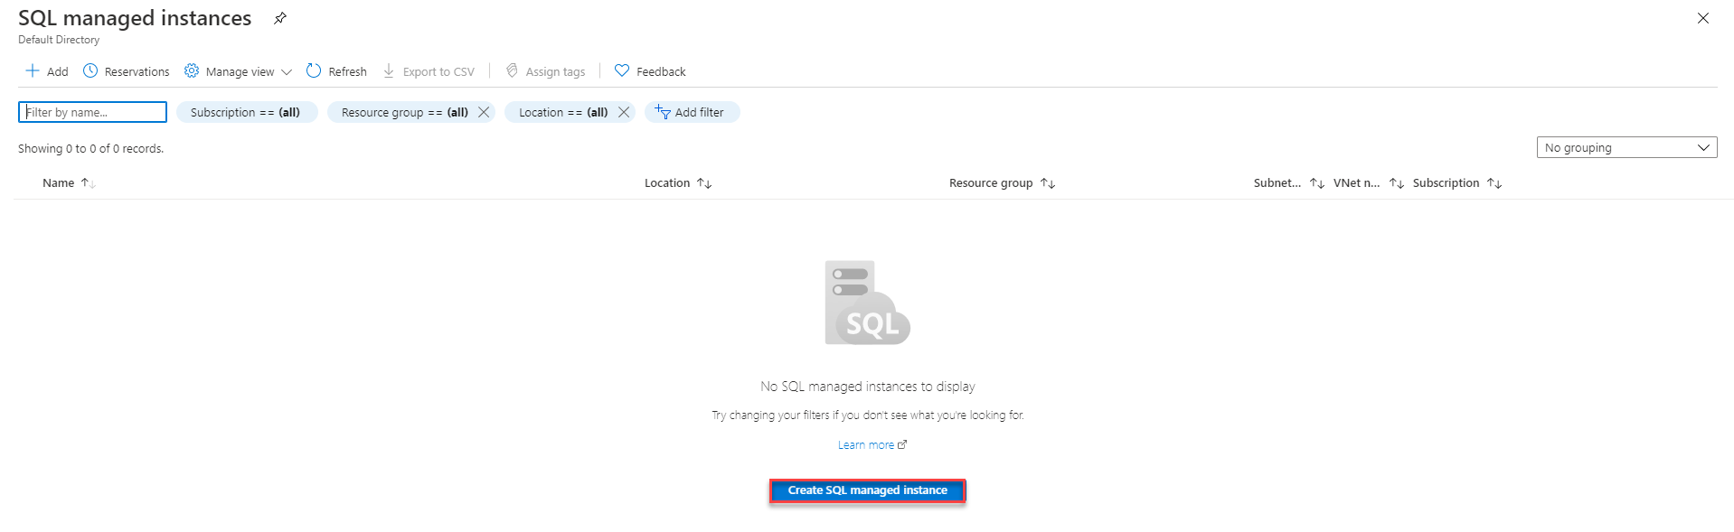Viewport: 1734px width, 532px height.
Task: Sort by Subscription column header
Action: (x=1446, y=182)
